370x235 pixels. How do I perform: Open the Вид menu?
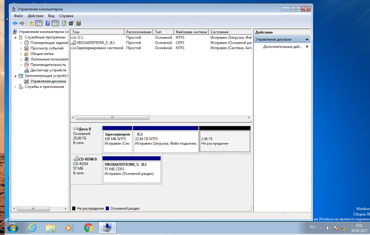click(51, 16)
